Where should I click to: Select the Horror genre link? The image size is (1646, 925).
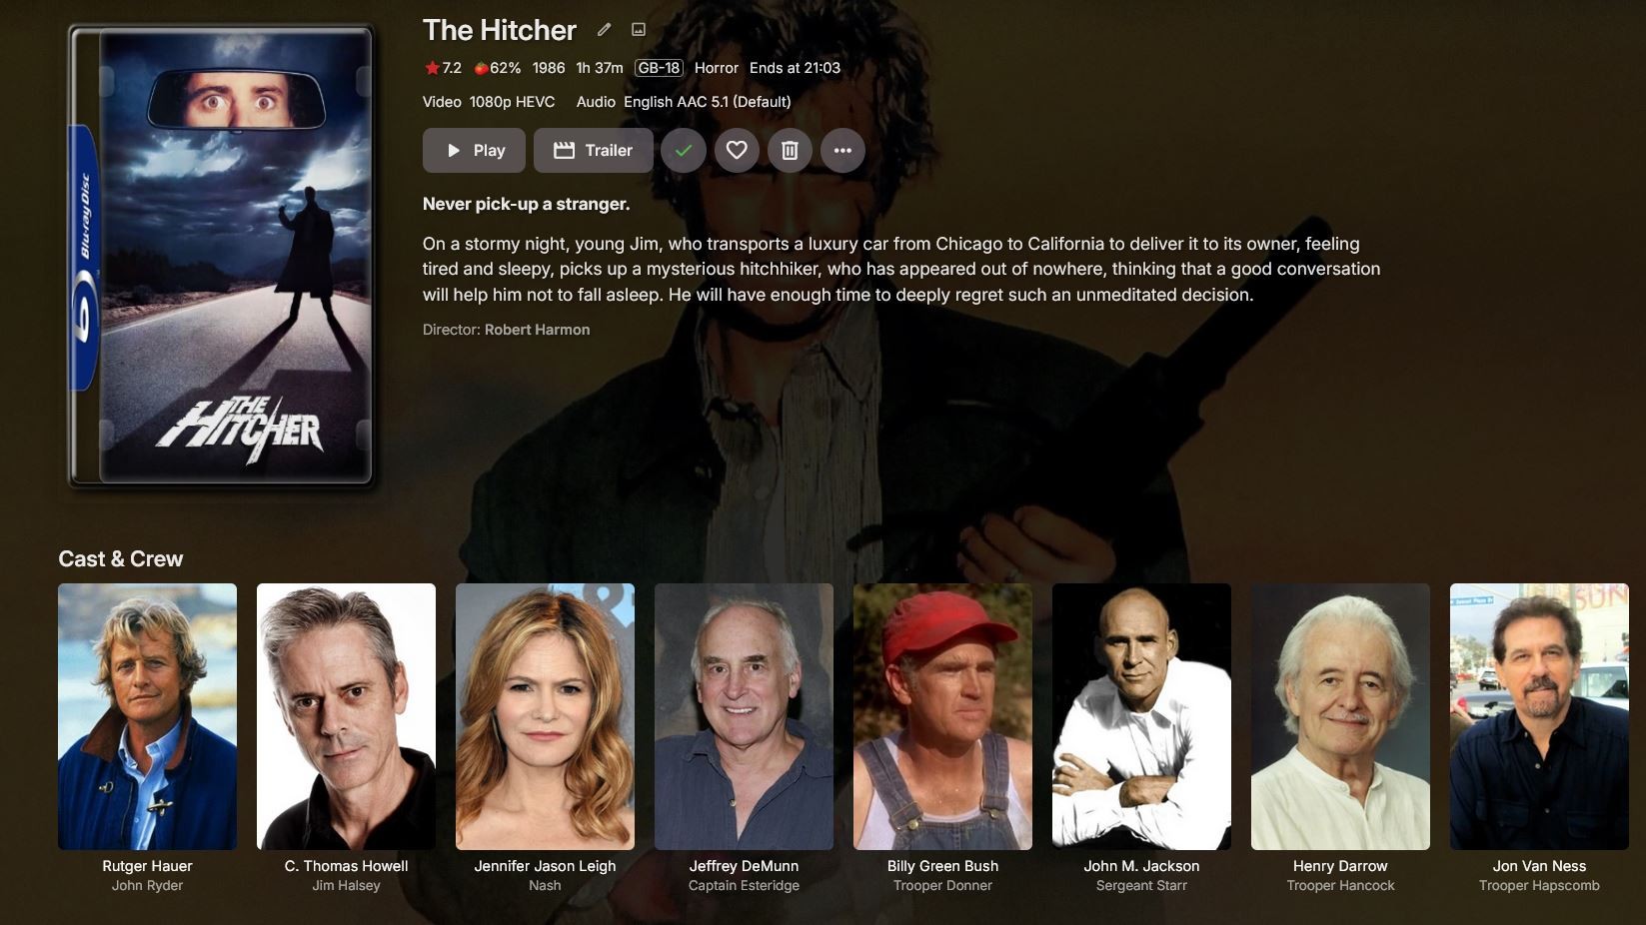pos(716,68)
